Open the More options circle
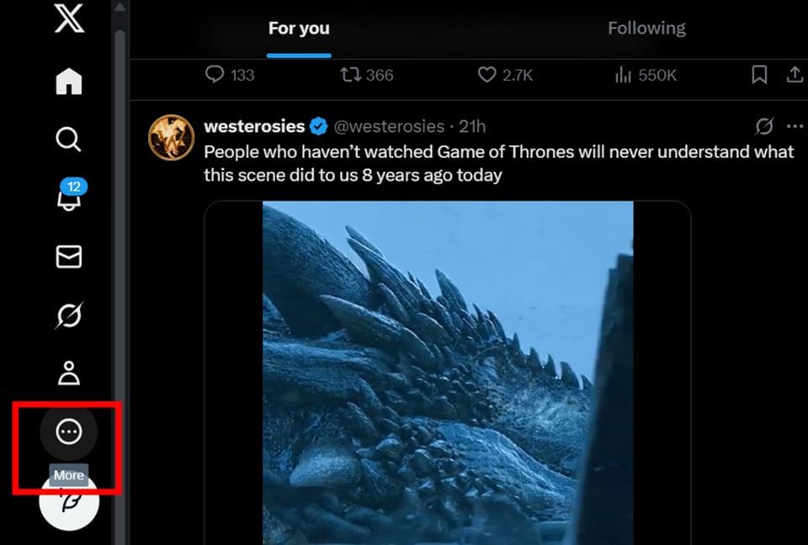 coord(69,432)
